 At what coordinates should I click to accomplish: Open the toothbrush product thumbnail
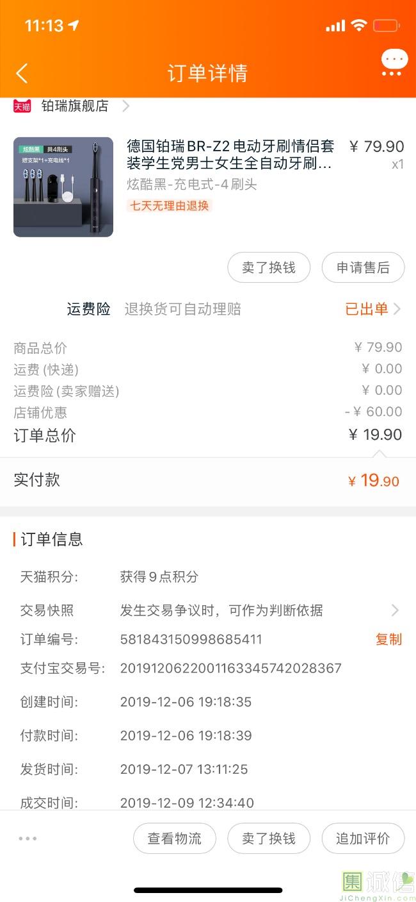pos(63,187)
